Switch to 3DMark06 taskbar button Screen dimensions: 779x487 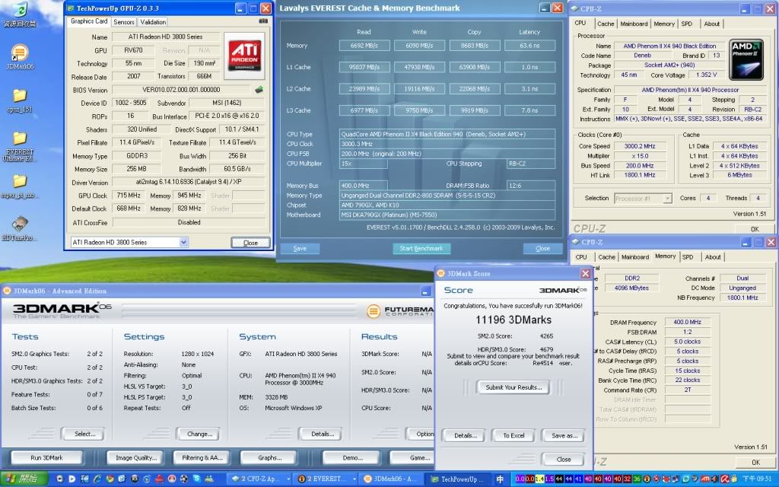point(391,479)
